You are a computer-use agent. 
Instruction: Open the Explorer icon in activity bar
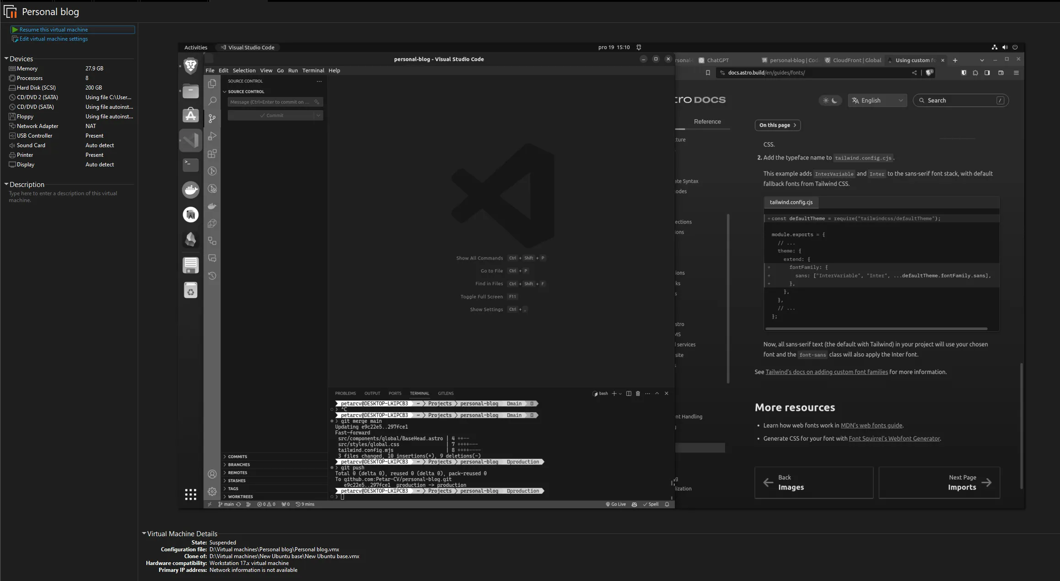pyautogui.click(x=212, y=84)
